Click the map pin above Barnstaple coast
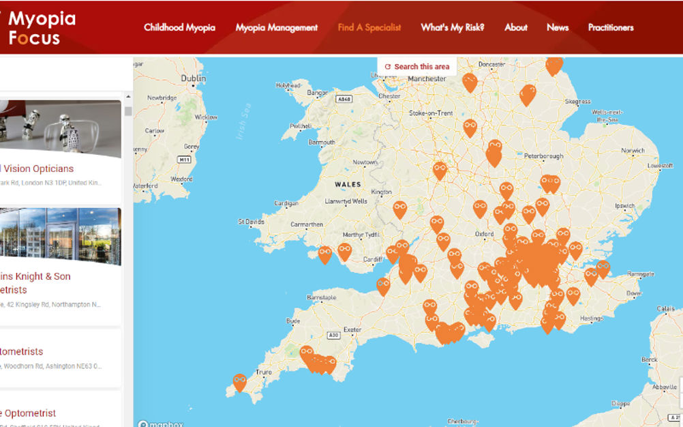This screenshot has height=427, width=683. (x=383, y=286)
